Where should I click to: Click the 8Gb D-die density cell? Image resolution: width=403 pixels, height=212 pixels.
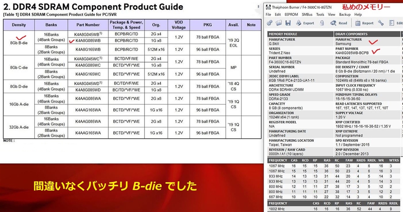point(19,86)
